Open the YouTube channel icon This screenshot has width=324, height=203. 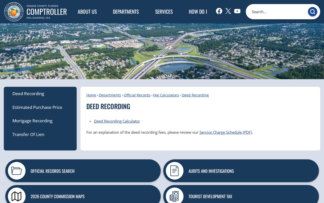[237, 11]
